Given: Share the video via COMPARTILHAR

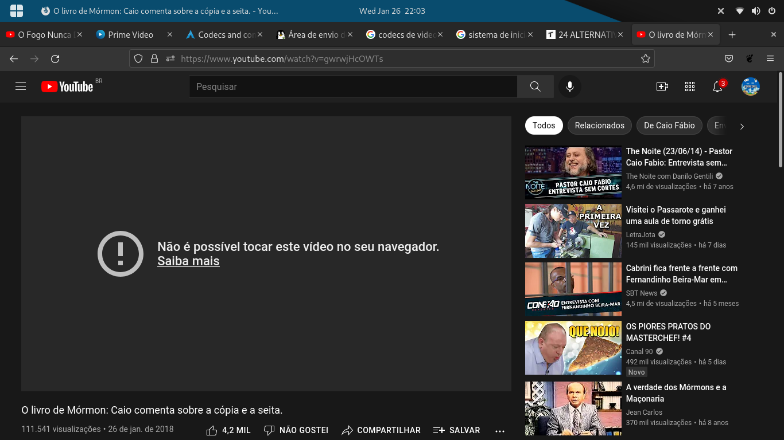Looking at the screenshot, I should pyautogui.click(x=381, y=430).
